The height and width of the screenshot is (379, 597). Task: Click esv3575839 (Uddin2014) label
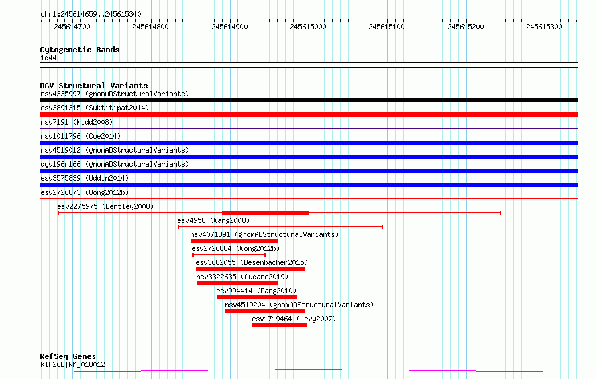tap(85, 178)
